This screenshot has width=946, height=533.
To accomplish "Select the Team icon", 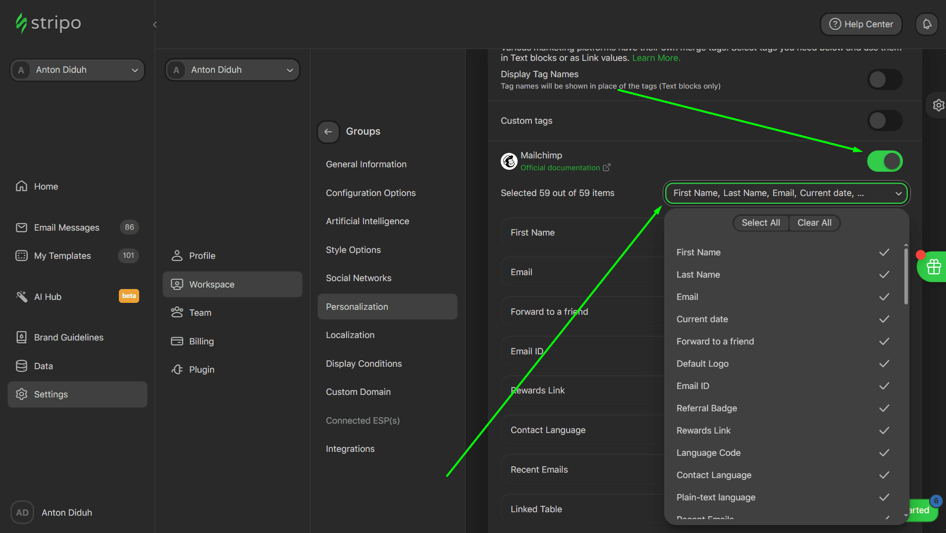I will (x=177, y=312).
